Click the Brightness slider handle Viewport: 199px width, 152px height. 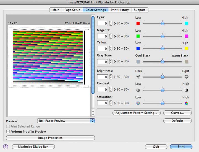click(163, 77)
